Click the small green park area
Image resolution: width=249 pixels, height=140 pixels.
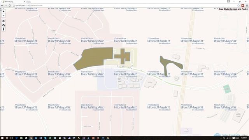[x=227, y=89]
